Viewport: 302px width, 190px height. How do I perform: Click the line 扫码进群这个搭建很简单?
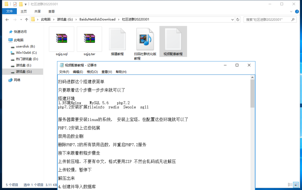pos(81,82)
